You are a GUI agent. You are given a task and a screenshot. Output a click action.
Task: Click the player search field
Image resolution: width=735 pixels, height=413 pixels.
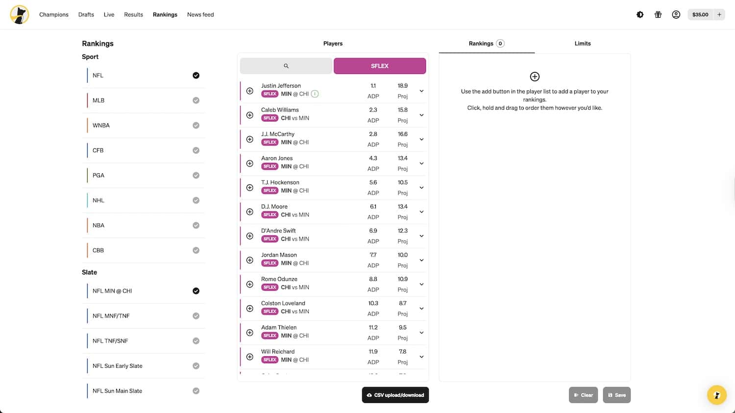click(x=286, y=66)
